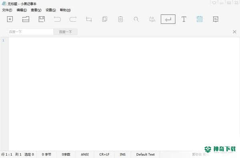Click the 选定 0 status entry
This screenshot has width=240, height=158.
click(x=29, y=154)
